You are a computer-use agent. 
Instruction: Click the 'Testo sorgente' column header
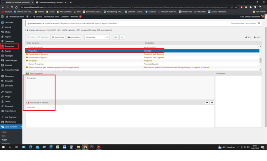point(33,43)
